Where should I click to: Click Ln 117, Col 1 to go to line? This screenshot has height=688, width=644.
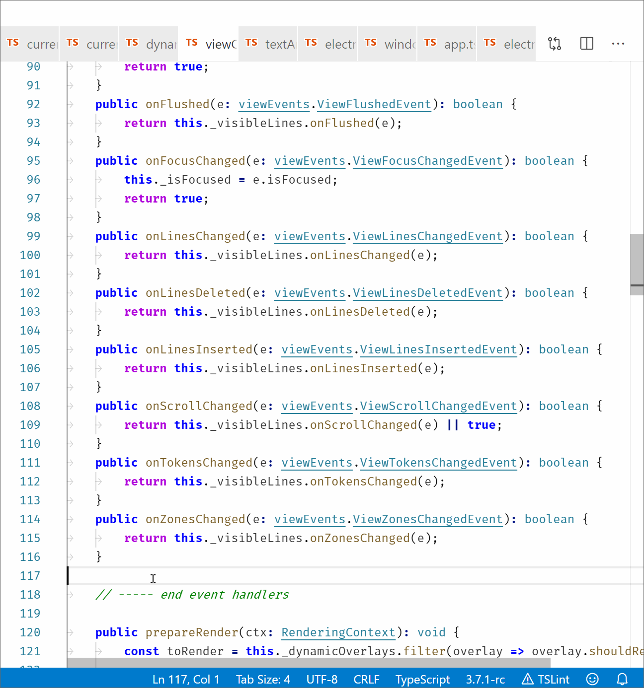click(x=186, y=679)
